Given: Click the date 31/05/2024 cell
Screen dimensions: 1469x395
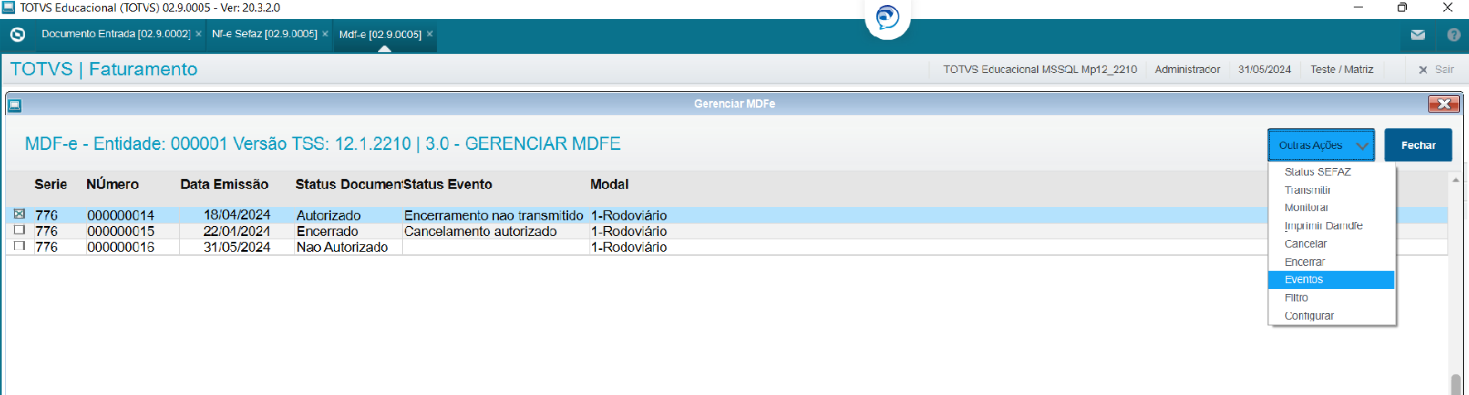Looking at the screenshot, I should coord(237,247).
